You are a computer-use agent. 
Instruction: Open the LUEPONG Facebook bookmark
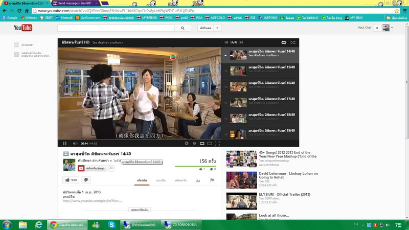coord(268,18)
